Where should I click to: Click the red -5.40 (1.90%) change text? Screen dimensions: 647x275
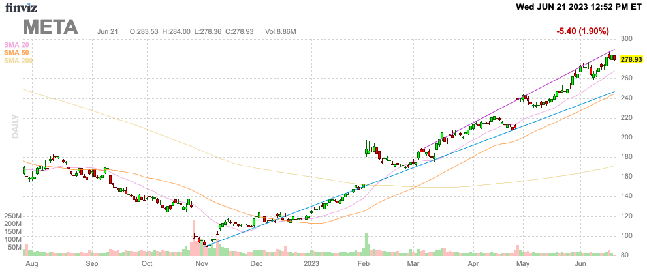click(x=582, y=31)
